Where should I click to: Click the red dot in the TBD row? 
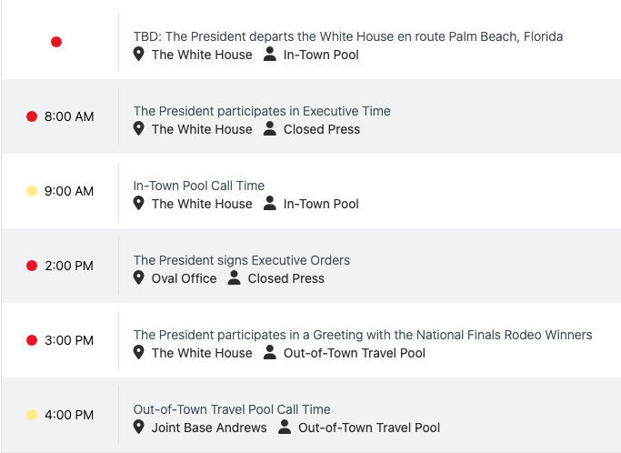[x=56, y=42]
